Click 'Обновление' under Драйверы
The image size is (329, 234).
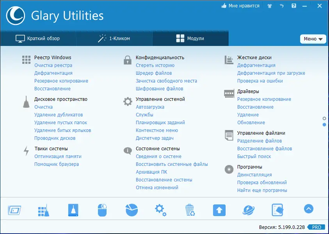coord(251,122)
